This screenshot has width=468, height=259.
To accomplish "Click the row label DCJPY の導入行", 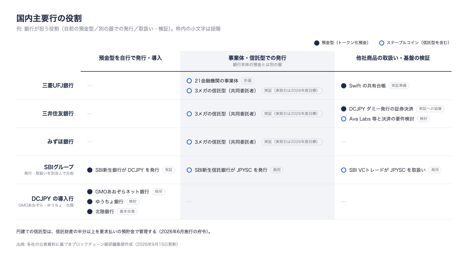I will pos(53,199).
